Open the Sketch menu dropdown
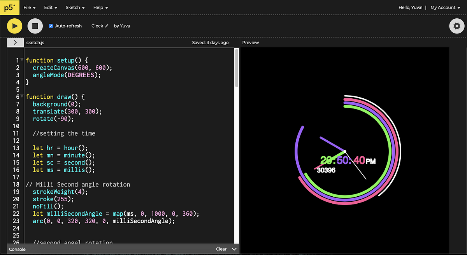The height and width of the screenshot is (255, 467). click(75, 7)
